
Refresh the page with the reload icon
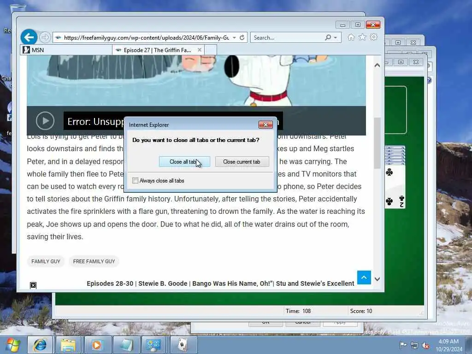[x=242, y=38]
